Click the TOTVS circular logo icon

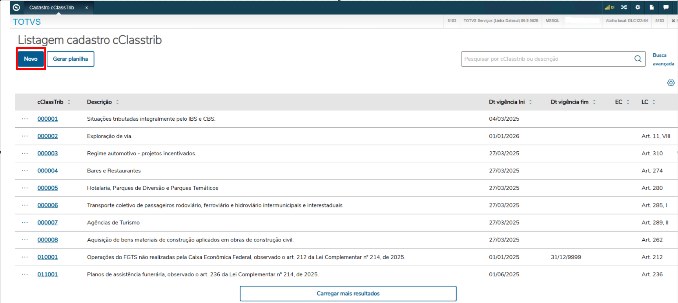point(16,7)
